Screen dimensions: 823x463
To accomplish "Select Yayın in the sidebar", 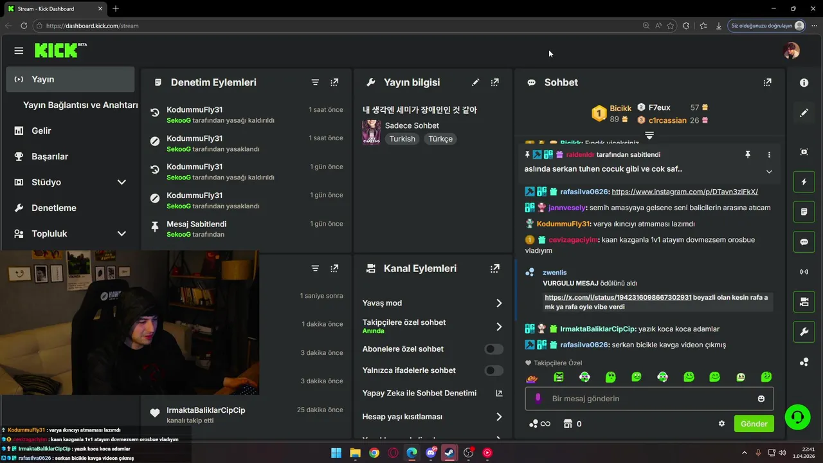I will click(x=70, y=79).
